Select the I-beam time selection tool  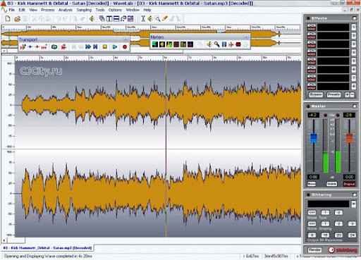click(x=143, y=18)
